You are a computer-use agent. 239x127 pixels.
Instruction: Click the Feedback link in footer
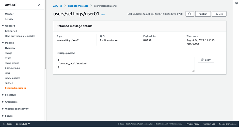click(x=8, y=124)
